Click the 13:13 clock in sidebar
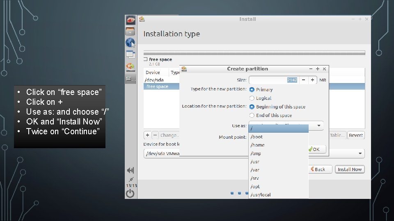The height and width of the screenshot is (221, 394). coord(131,186)
